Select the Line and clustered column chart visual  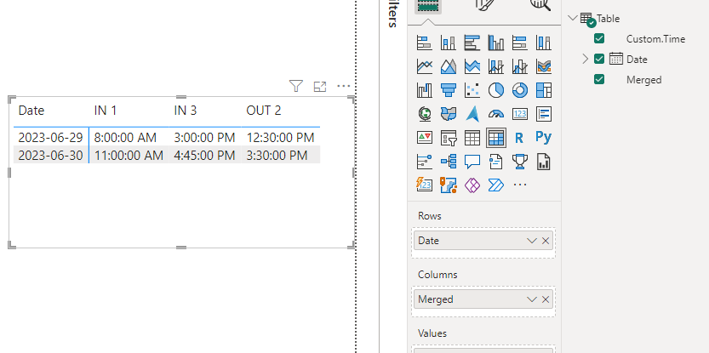[520, 66]
